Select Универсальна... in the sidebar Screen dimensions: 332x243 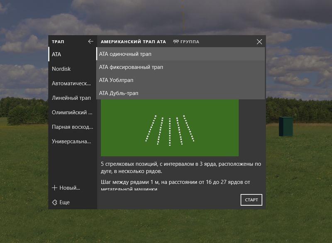pos(73,141)
